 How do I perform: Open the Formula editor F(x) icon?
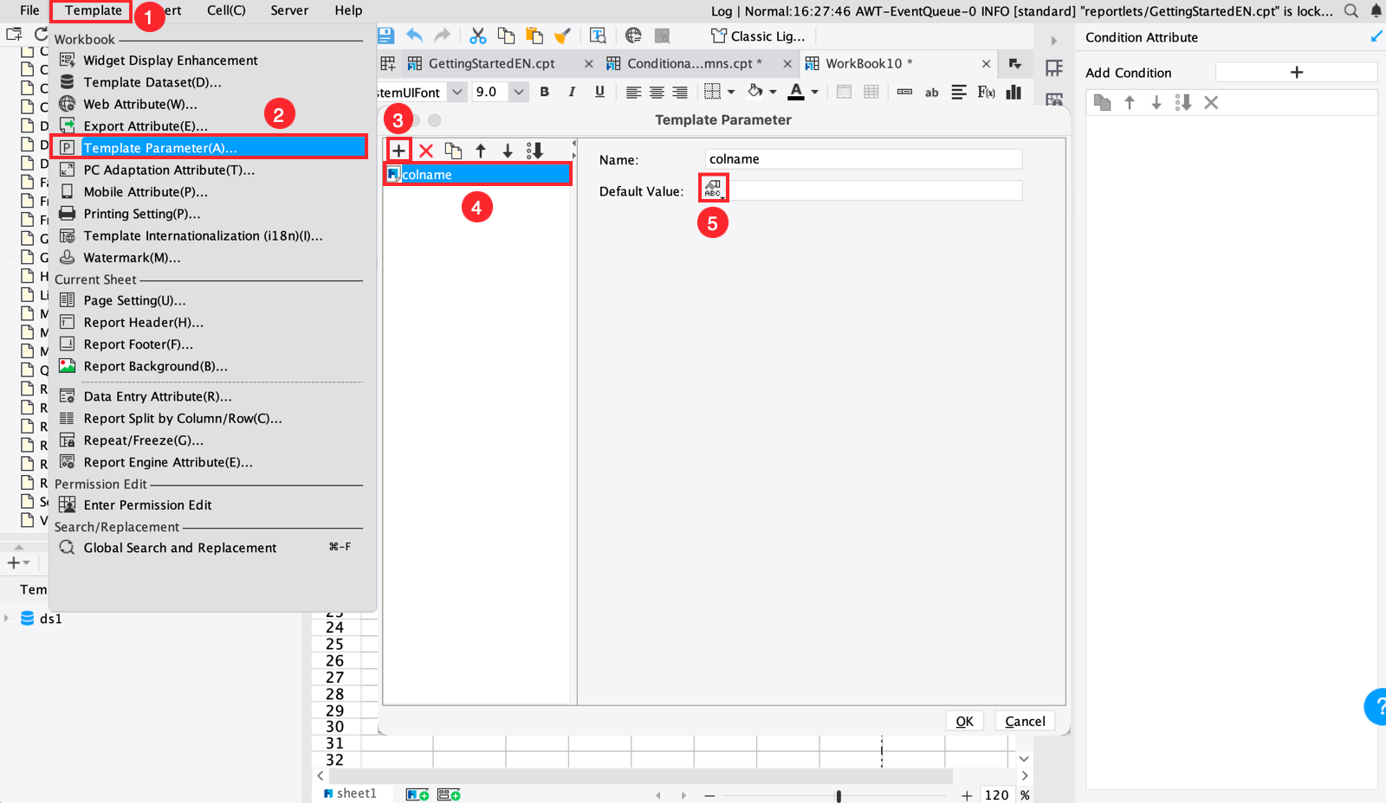point(987,92)
